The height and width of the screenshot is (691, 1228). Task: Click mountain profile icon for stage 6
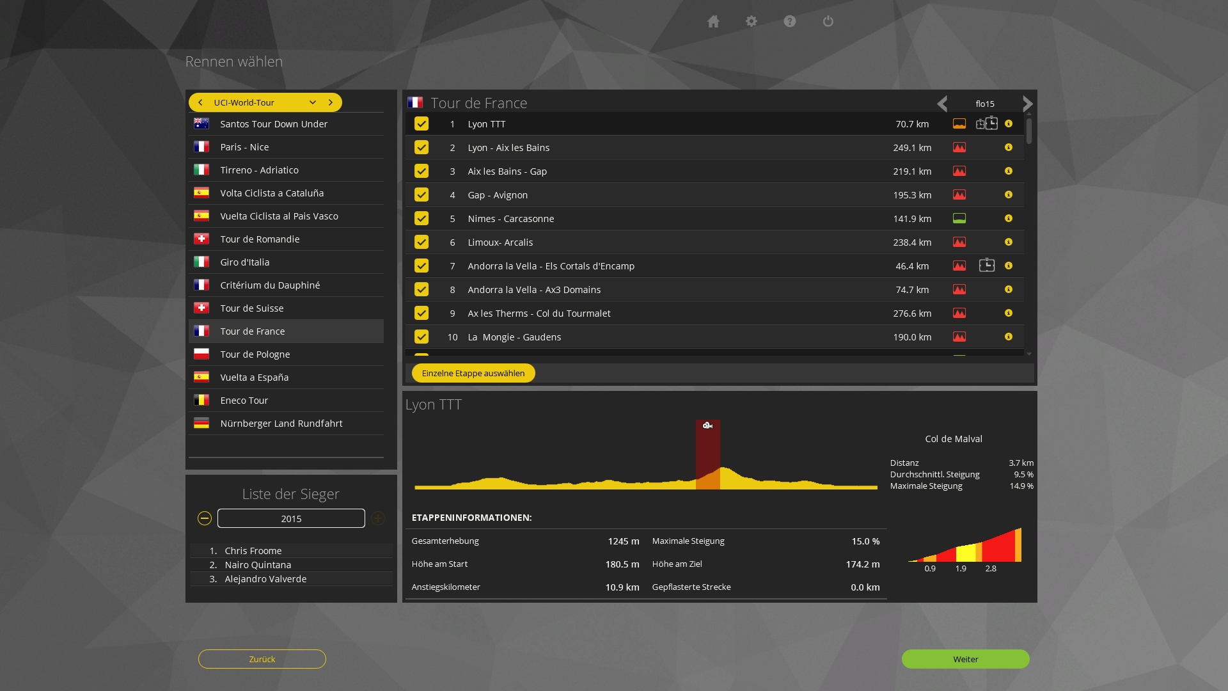[x=959, y=242]
